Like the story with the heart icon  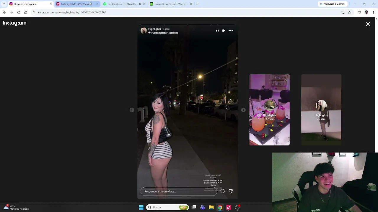click(223, 191)
